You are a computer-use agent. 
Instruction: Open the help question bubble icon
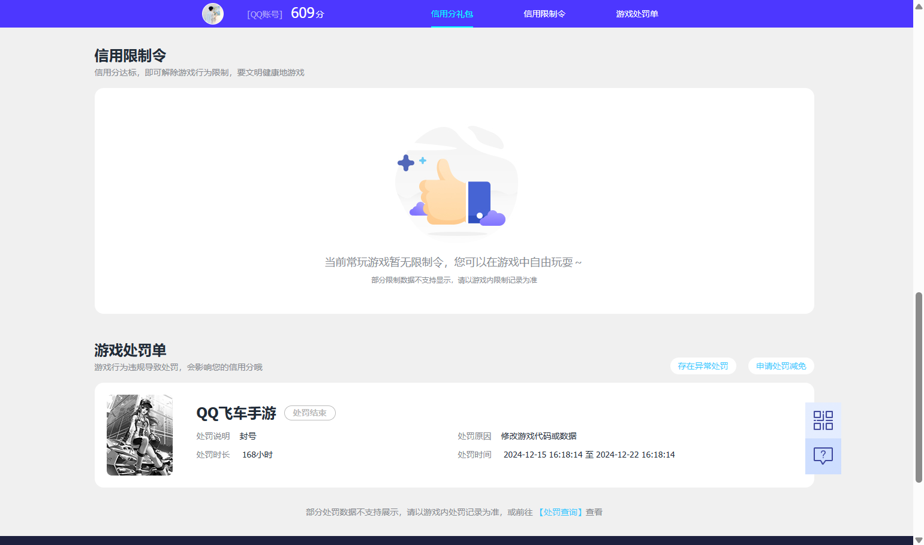tap(823, 456)
